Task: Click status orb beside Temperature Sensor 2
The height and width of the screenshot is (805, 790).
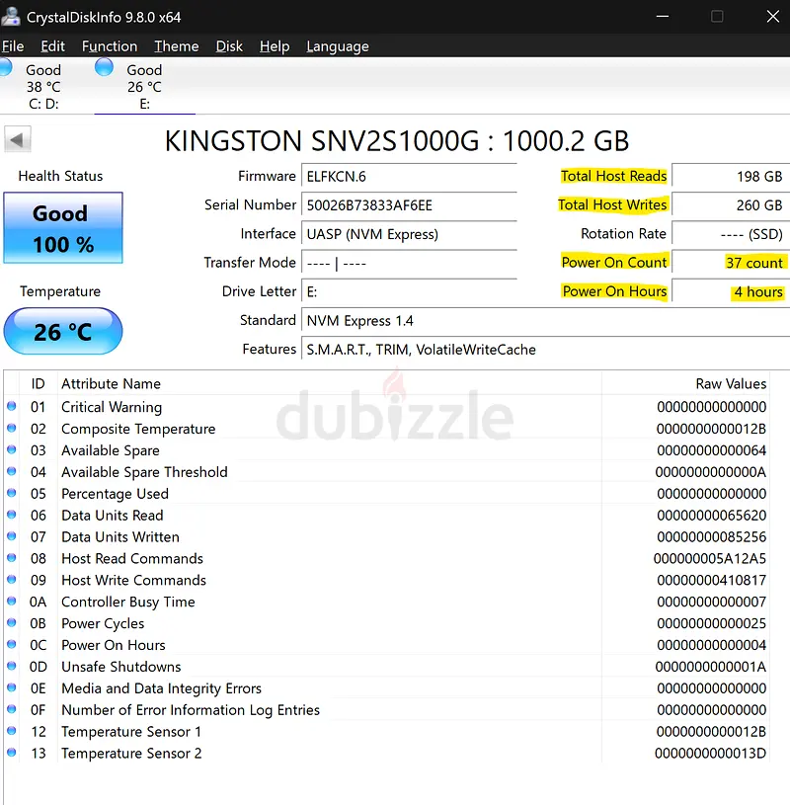Action: coord(12,754)
